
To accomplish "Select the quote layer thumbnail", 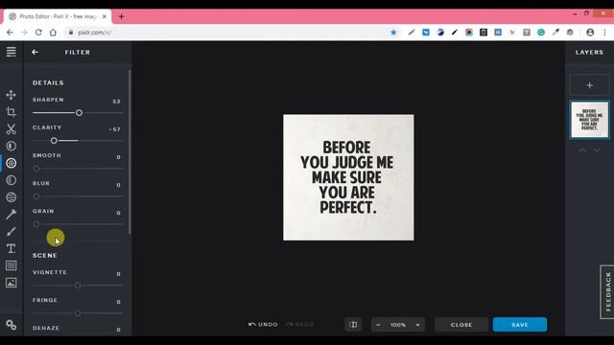I will [589, 120].
